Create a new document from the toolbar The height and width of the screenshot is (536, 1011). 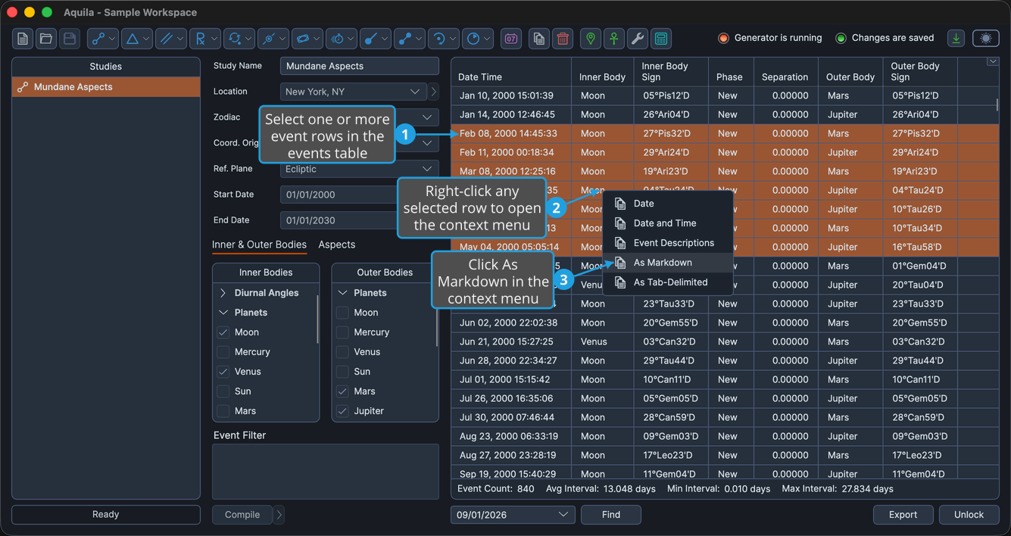[x=23, y=39]
